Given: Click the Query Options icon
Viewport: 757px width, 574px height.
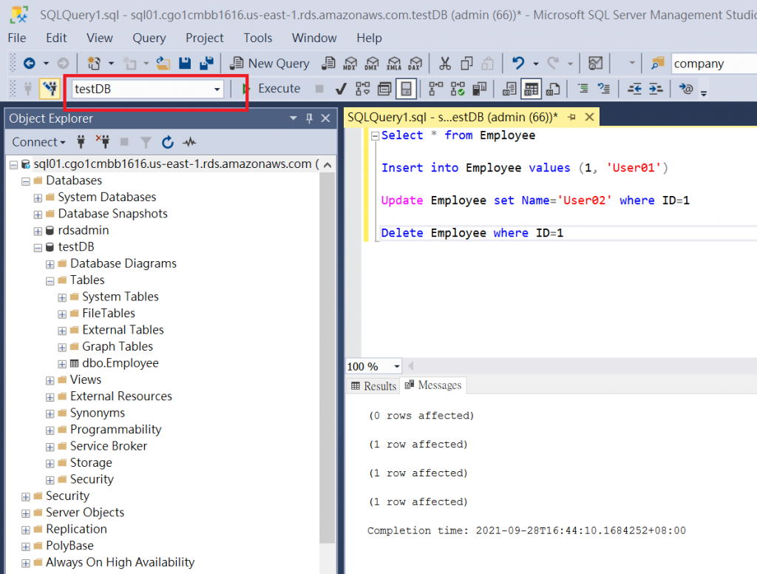Looking at the screenshot, I should click(384, 89).
